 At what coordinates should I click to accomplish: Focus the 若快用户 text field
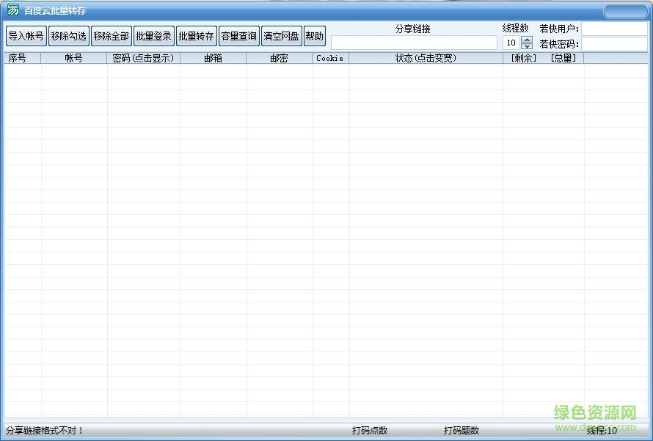click(x=614, y=29)
